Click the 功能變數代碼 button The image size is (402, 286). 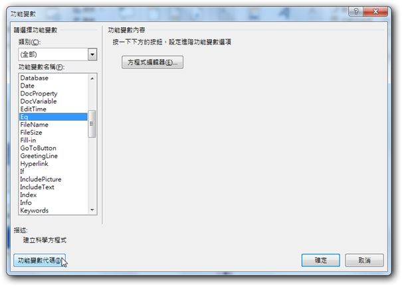[39, 260]
